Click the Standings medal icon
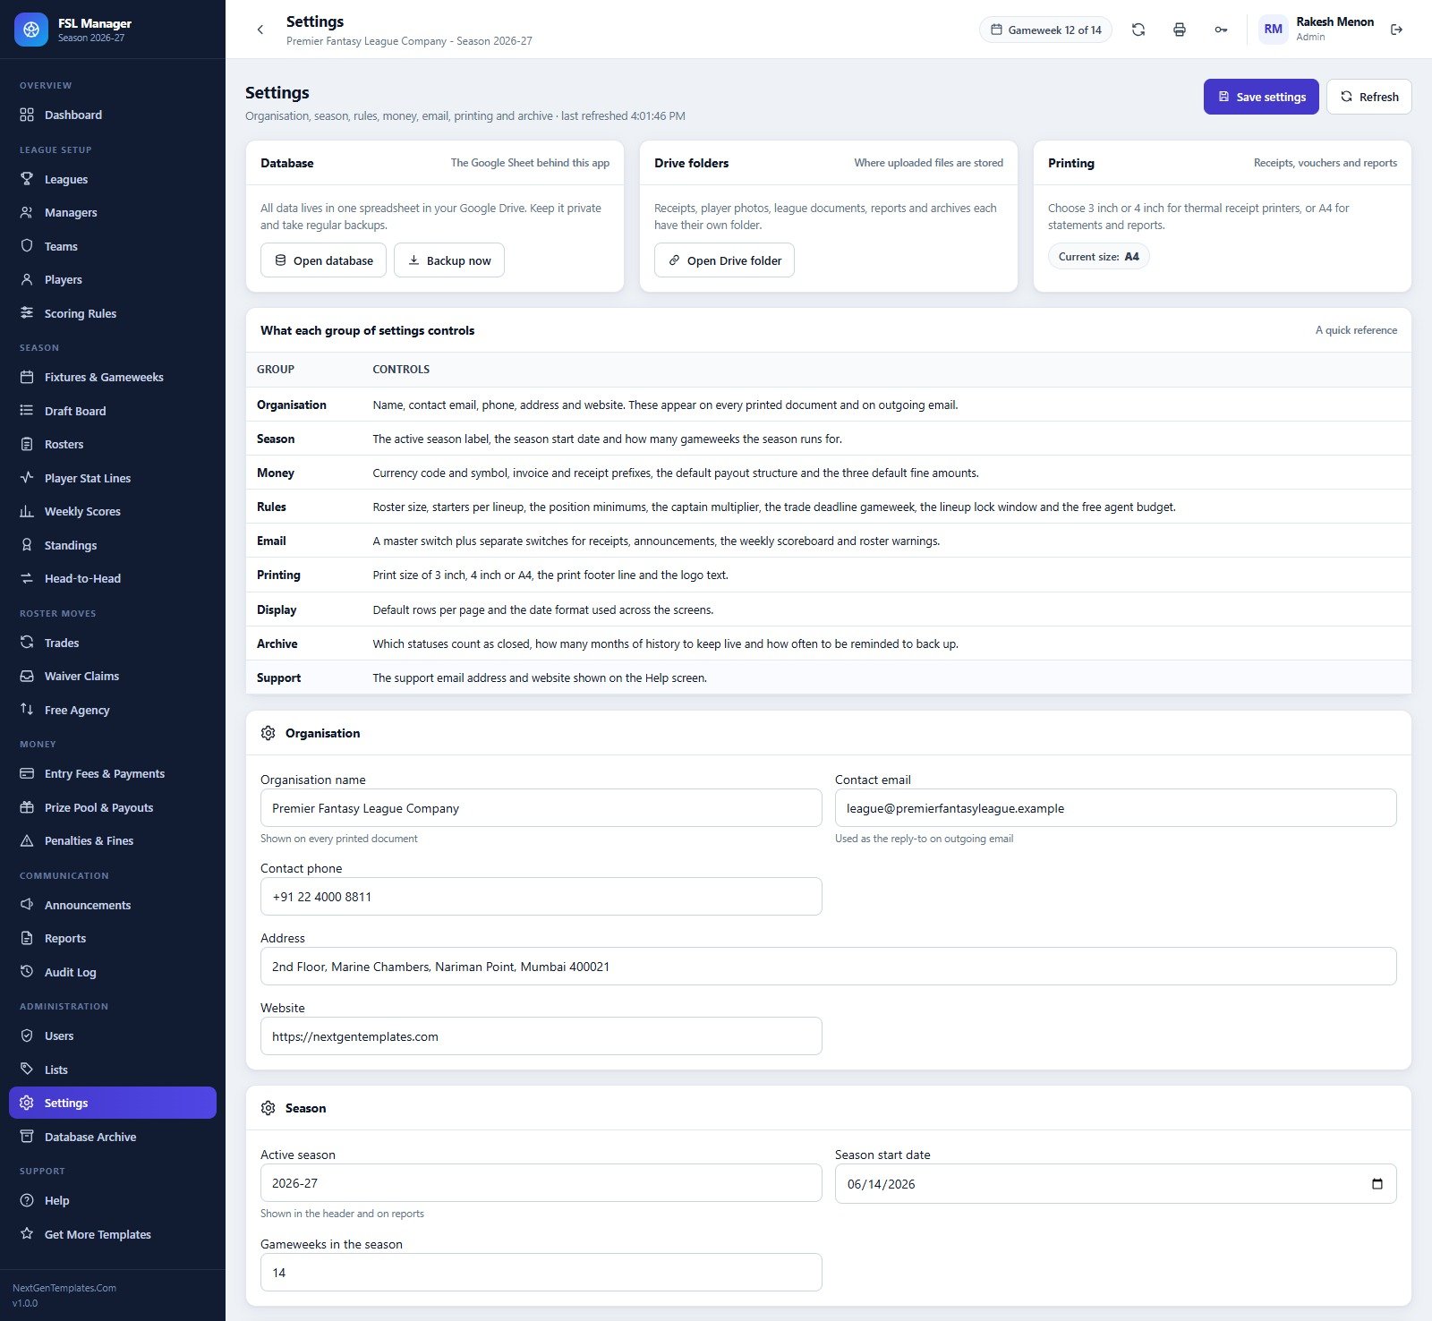1432x1321 pixels. (27, 545)
